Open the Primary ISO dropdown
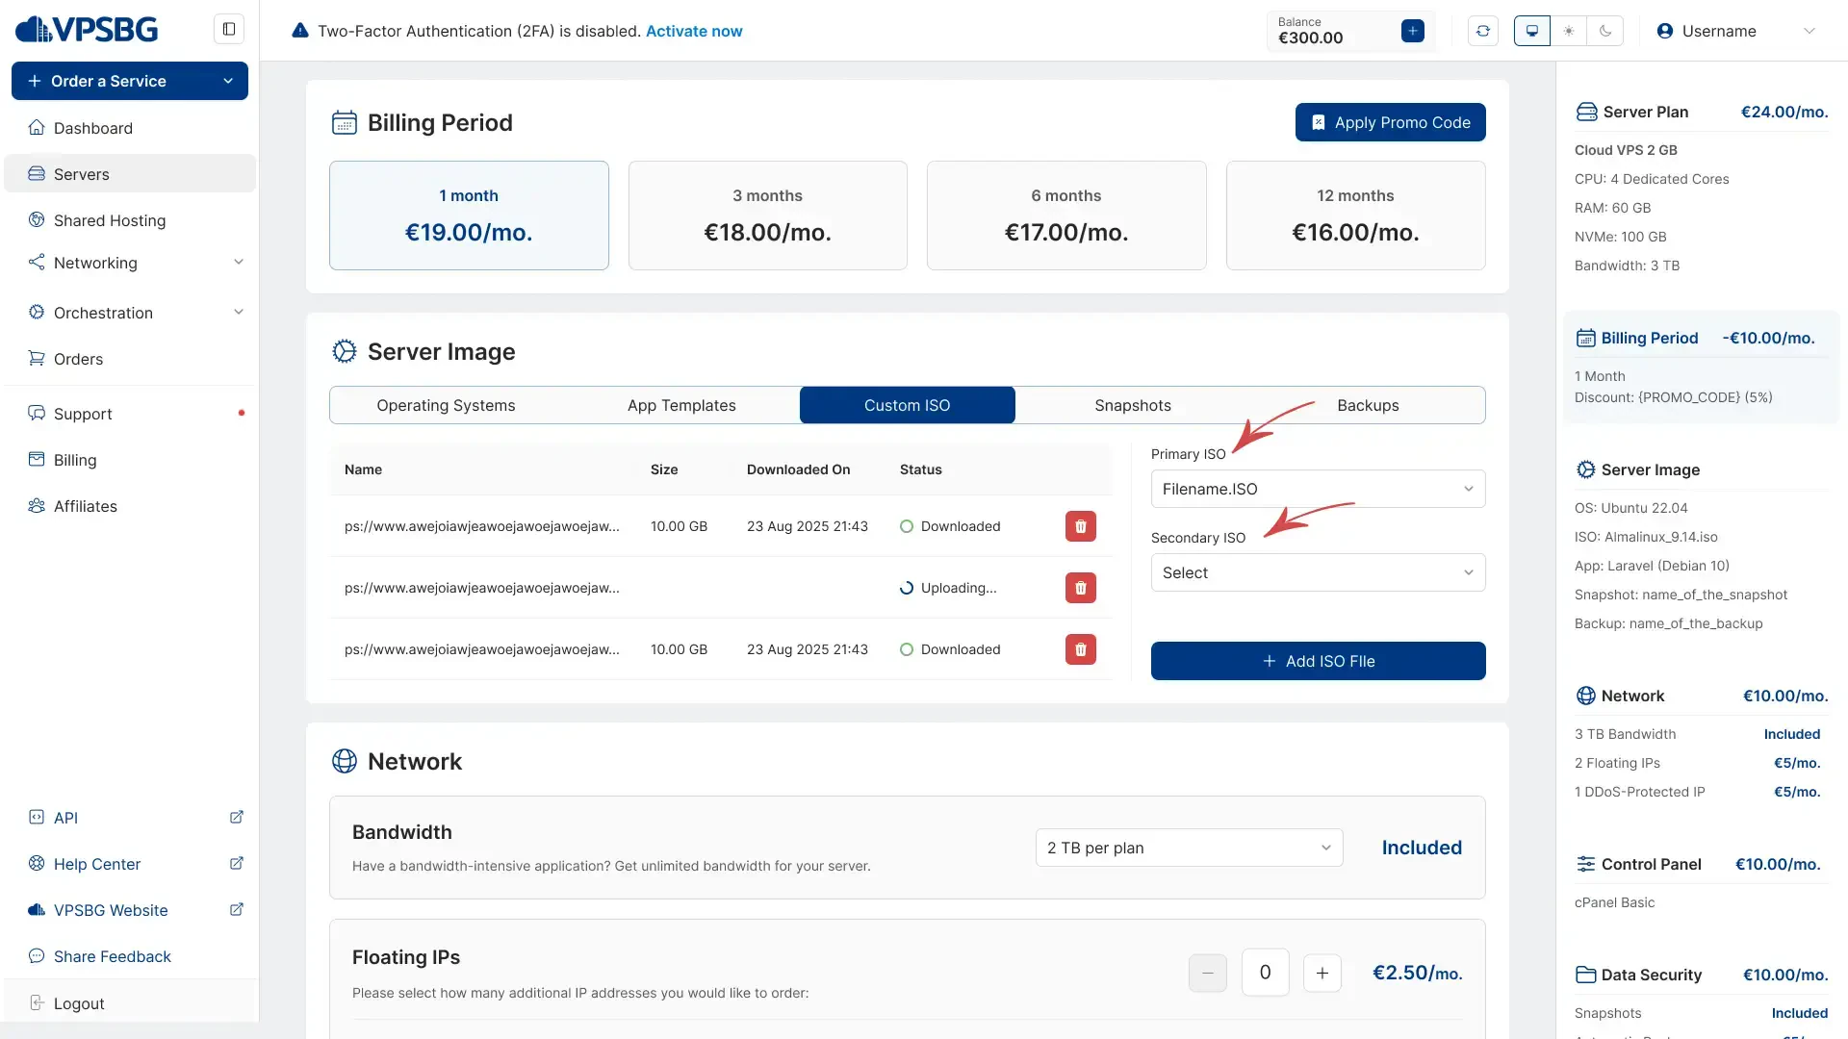Image resolution: width=1848 pixels, height=1039 pixels. click(x=1318, y=489)
